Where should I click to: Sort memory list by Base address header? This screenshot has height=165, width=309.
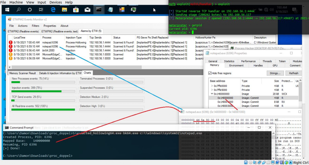pos(225,81)
